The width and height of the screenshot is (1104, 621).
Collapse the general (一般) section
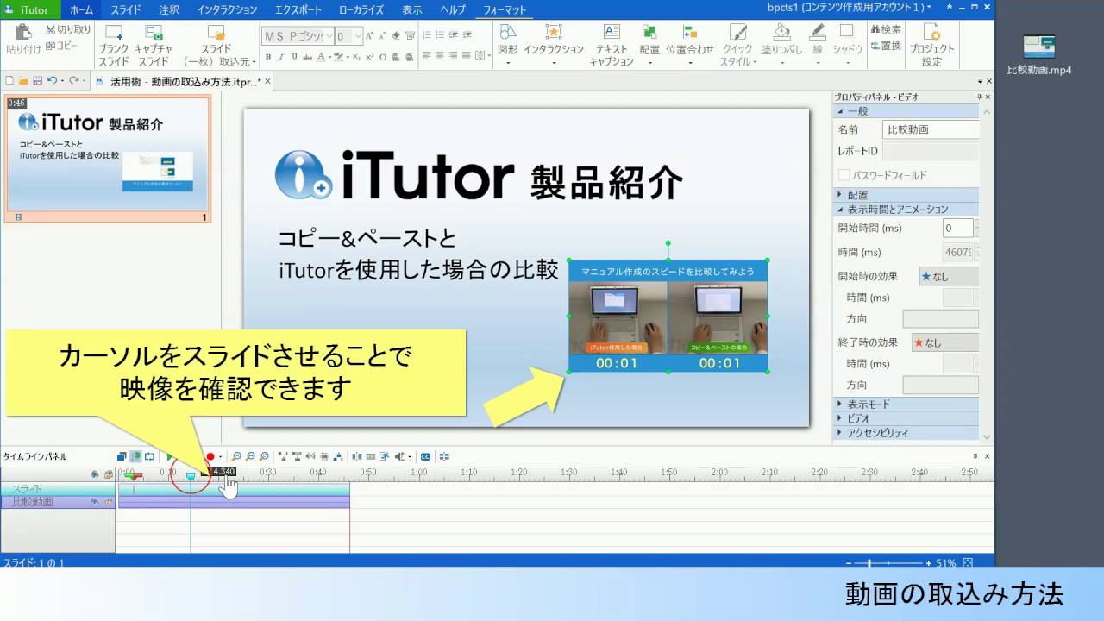tap(906, 111)
